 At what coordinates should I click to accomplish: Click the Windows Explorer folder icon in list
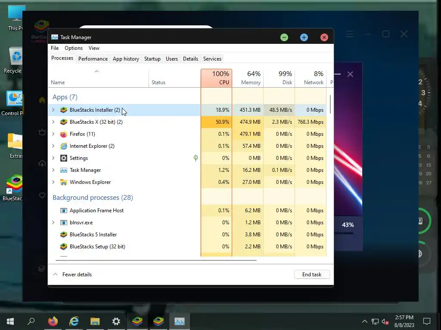click(64, 182)
